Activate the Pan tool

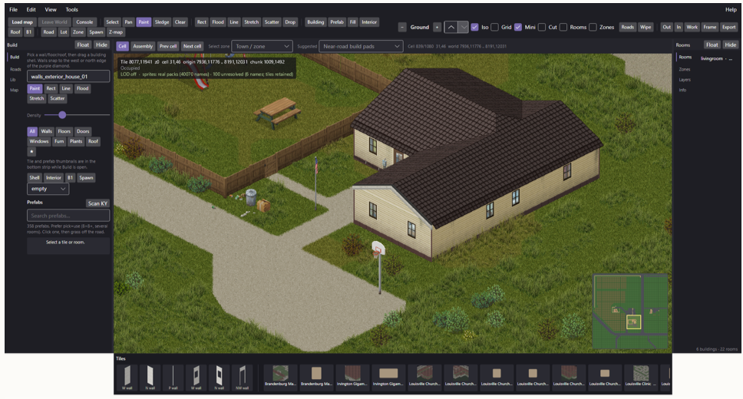click(128, 21)
